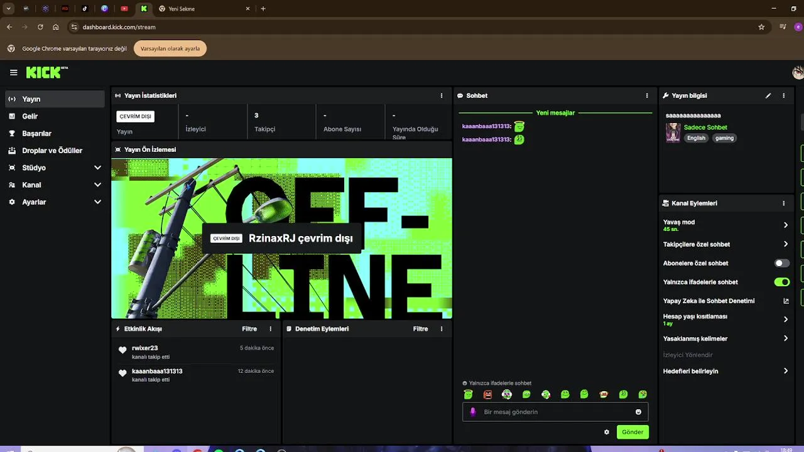Viewport: 804px width, 452px height.
Task: Click the offline stream preview image
Action: [x=281, y=239]
